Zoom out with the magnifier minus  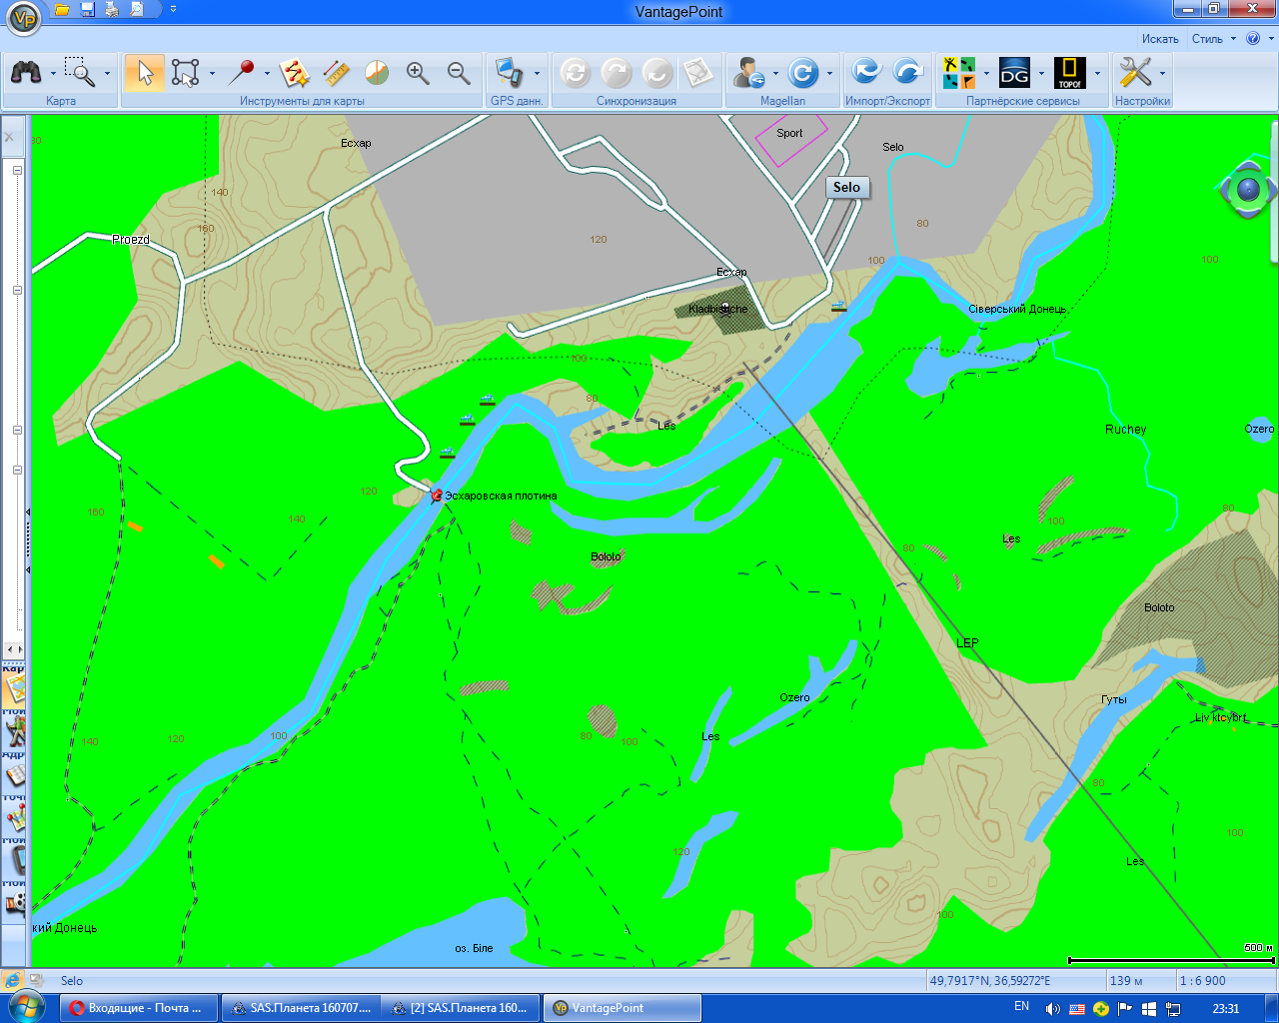tap(459, 73)
